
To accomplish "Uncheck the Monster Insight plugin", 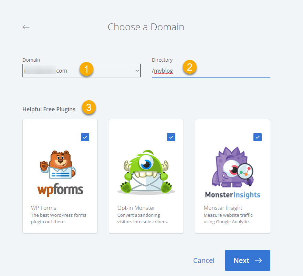I will [x=257, y=137].
